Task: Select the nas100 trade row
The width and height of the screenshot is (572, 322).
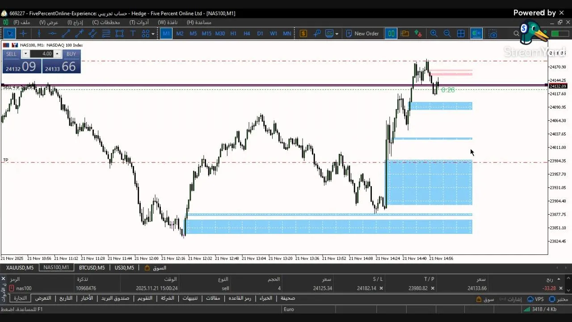Action: point(286,288)
